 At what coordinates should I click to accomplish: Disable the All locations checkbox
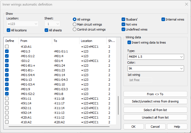[9, 30]
